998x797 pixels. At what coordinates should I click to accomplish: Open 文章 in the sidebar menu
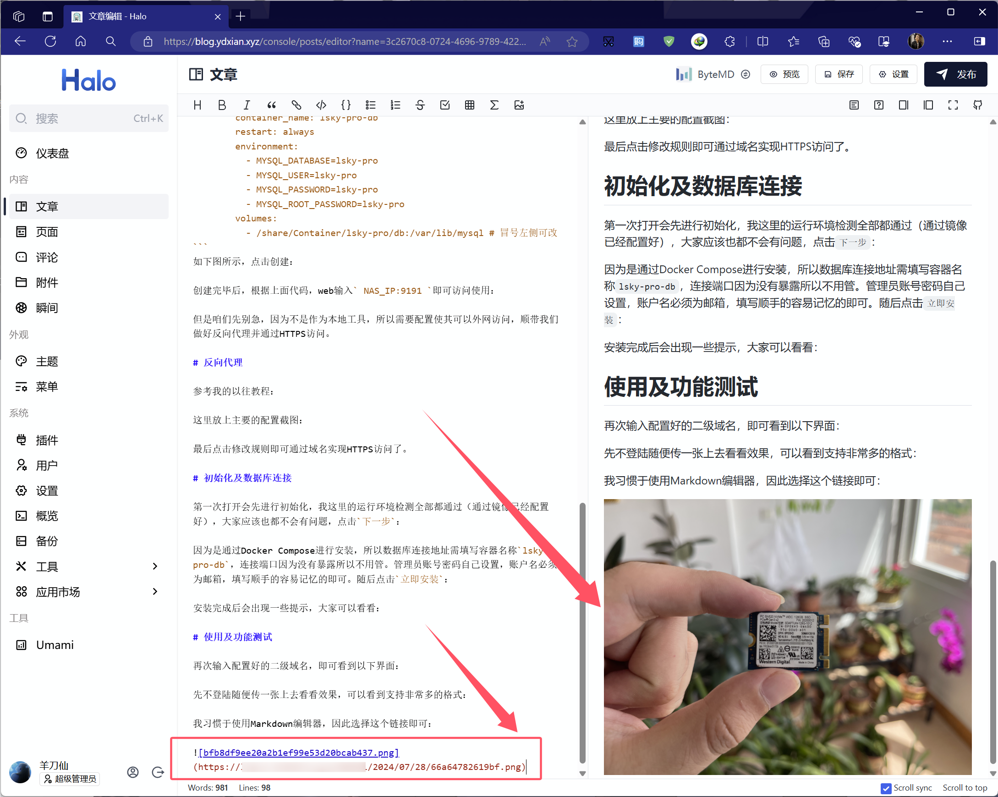click(88, 207)
